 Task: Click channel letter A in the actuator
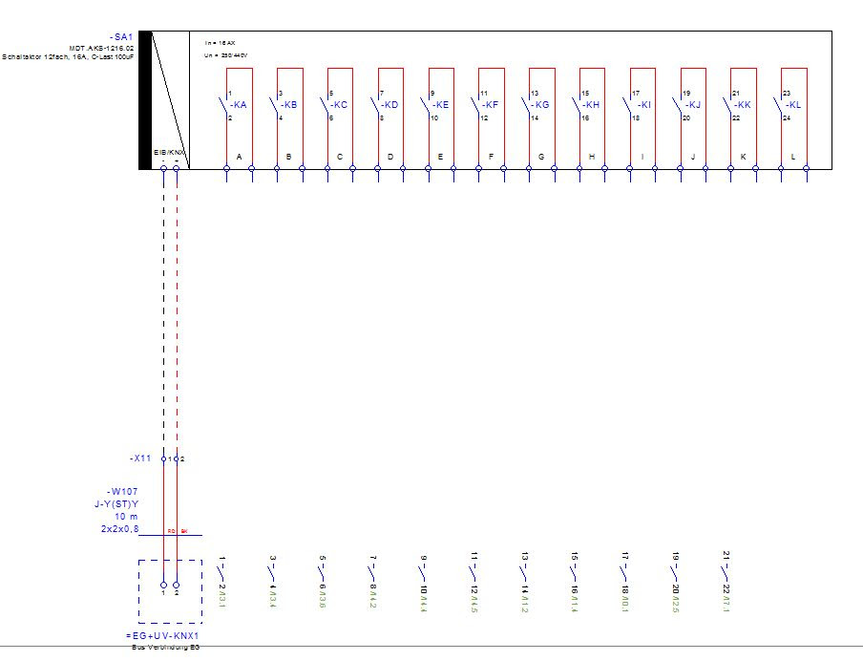[x=239, y=157]
